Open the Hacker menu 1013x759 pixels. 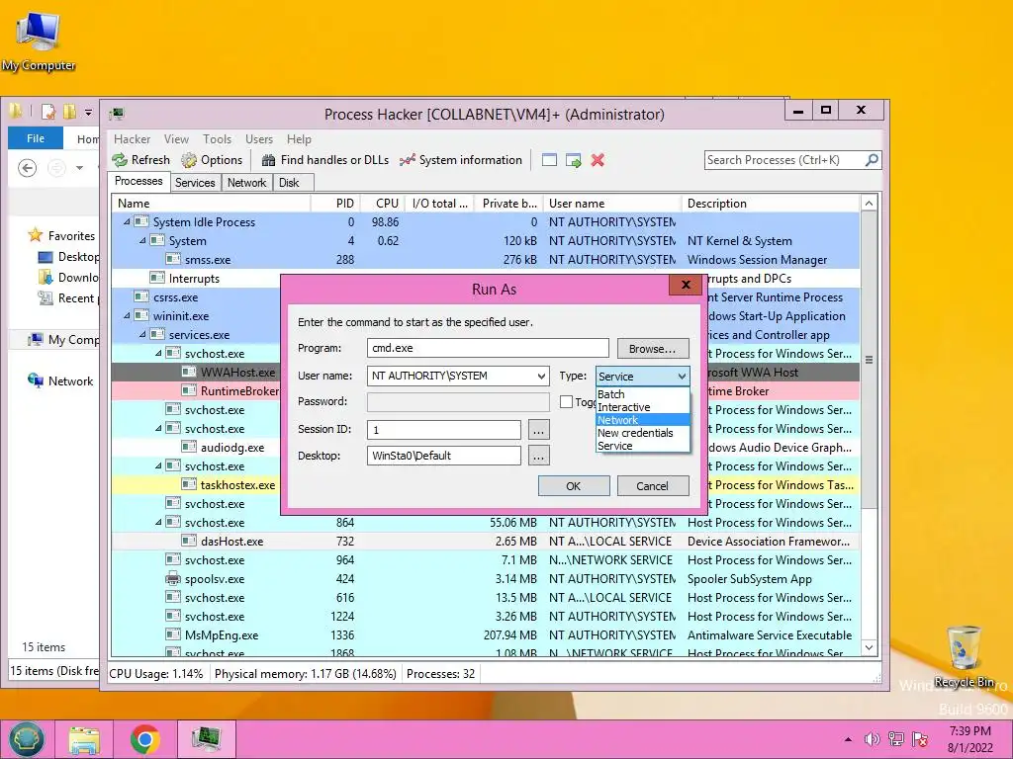click(132, 139)
